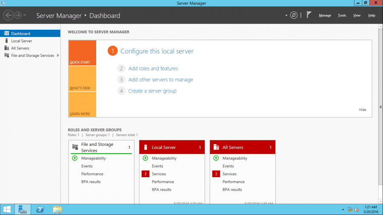Click the Local Server Services alert badge
Viewport: 383px width, 215px height.
pyautogui.click(x=146, y=174)
